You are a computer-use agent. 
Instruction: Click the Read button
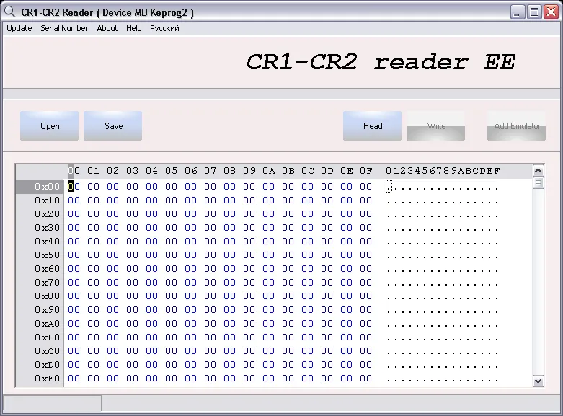[373, 125]
